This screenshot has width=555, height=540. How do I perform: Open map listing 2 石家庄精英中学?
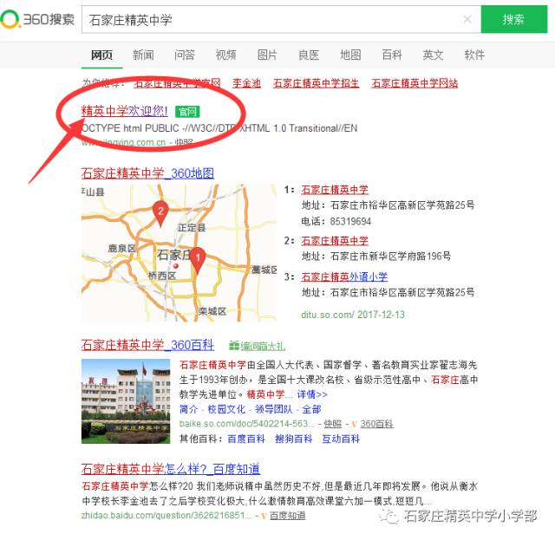click(335, 241)
